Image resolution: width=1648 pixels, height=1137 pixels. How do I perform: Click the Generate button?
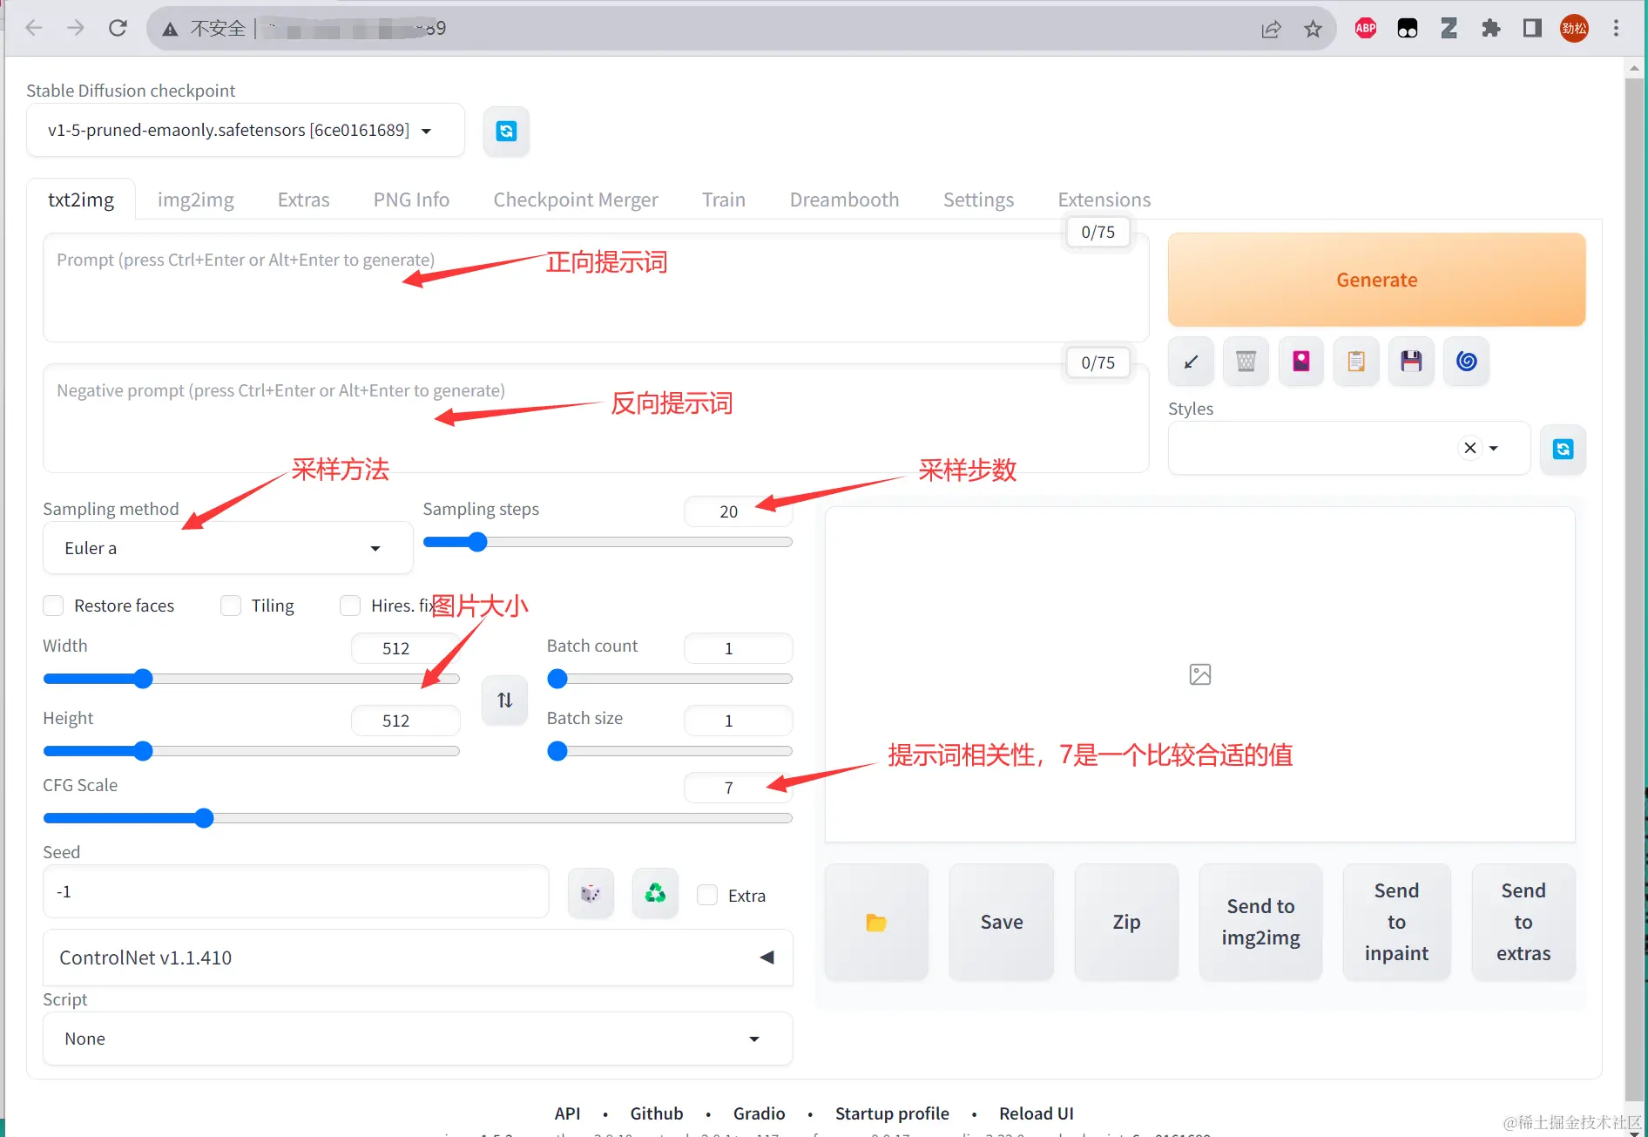(1376, 280)
